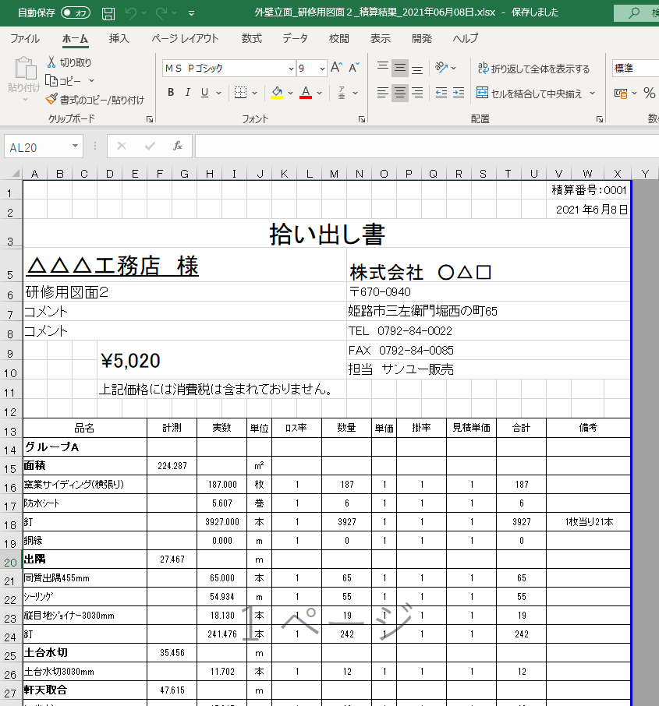Click the phonetic guide (furigana) icon
Viewport: 659px width, 706px height.
coord(342,93)
